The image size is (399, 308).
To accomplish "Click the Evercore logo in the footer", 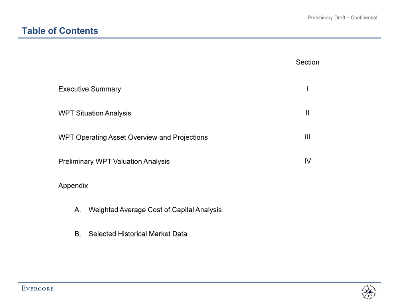I will click(38, 289).
